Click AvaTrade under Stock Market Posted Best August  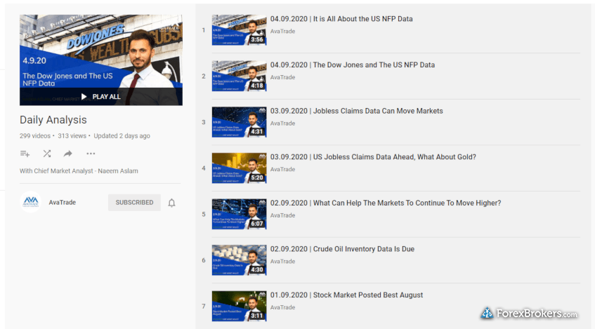282,307
